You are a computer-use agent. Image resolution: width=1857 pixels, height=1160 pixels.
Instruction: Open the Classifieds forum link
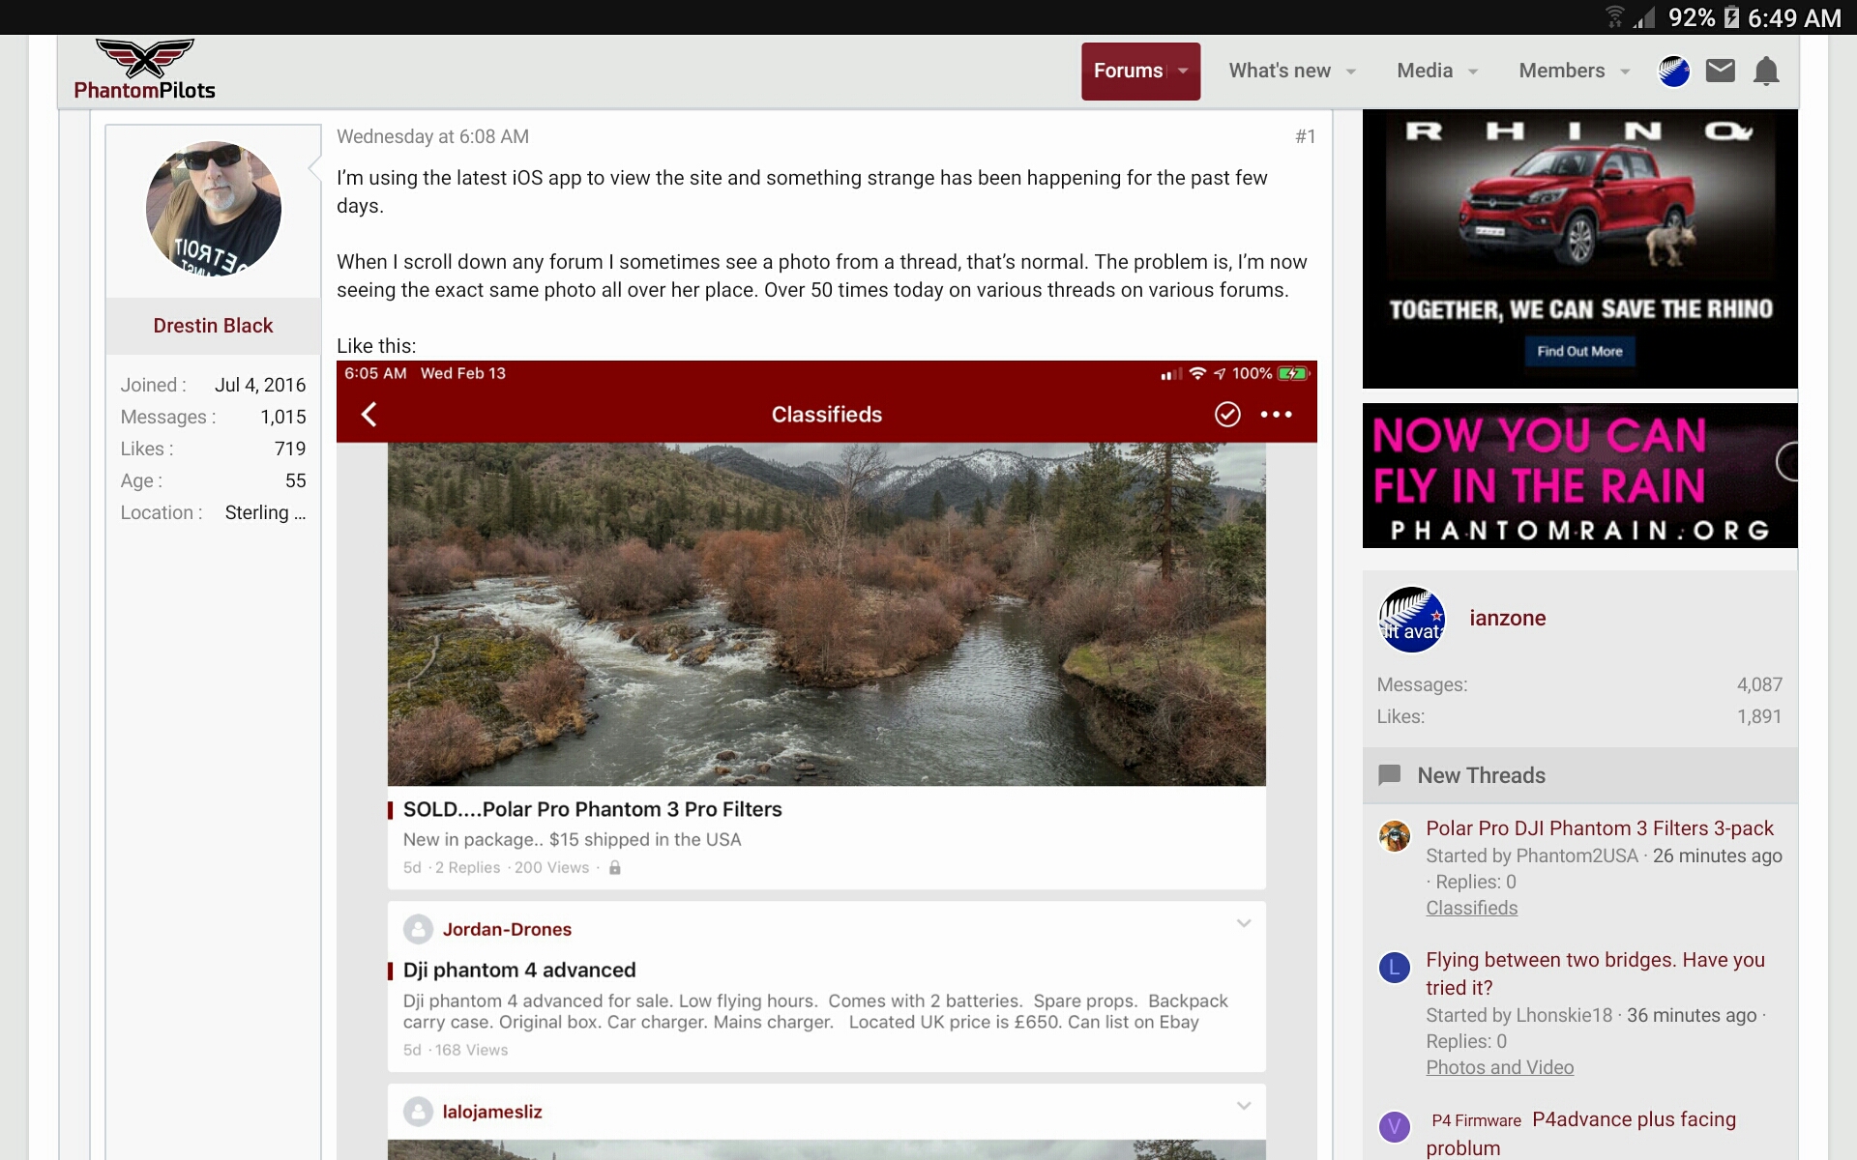coord(1471,908)
